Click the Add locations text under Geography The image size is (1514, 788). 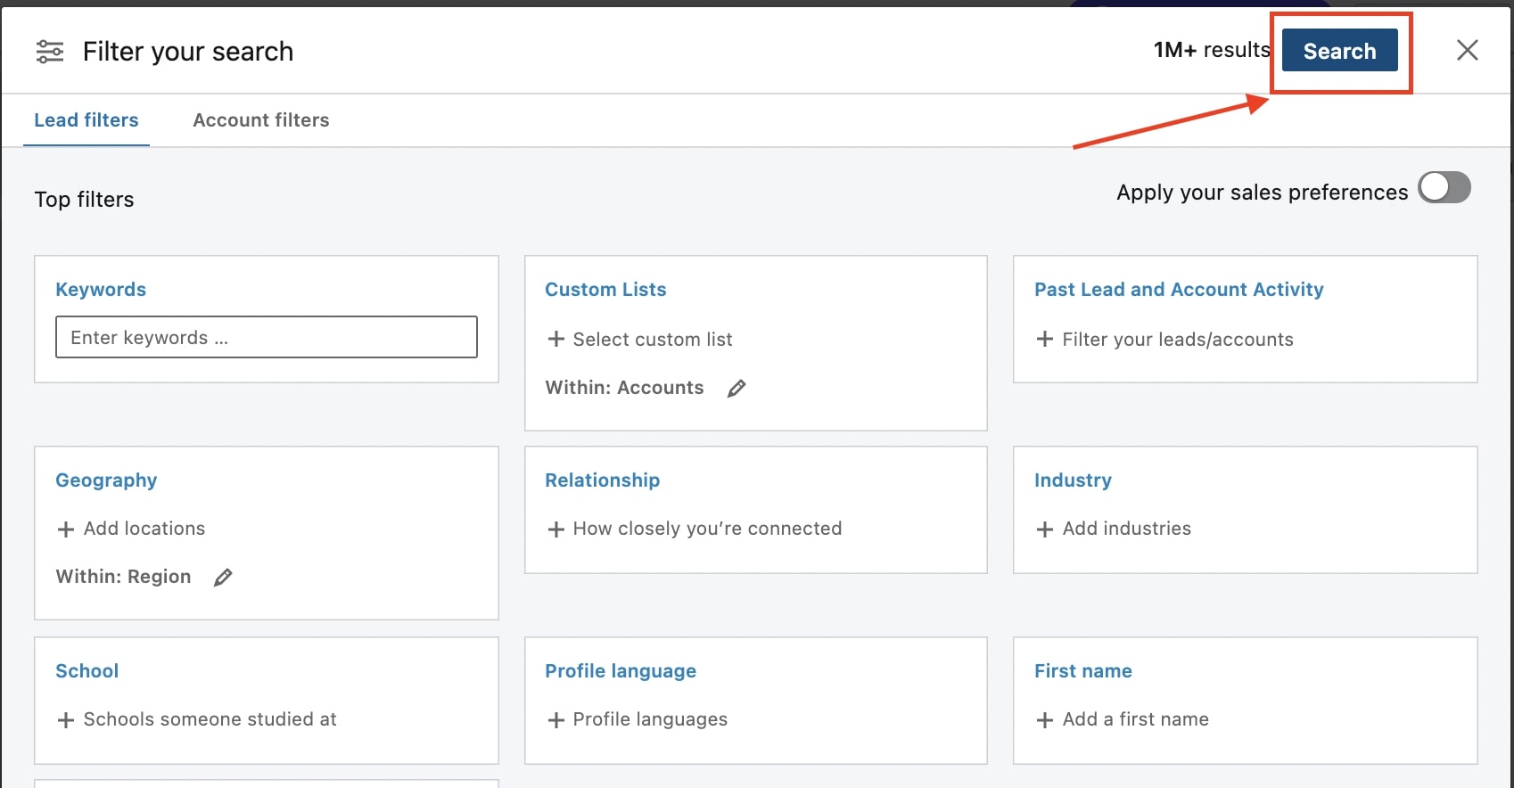[x=144, y=529]
